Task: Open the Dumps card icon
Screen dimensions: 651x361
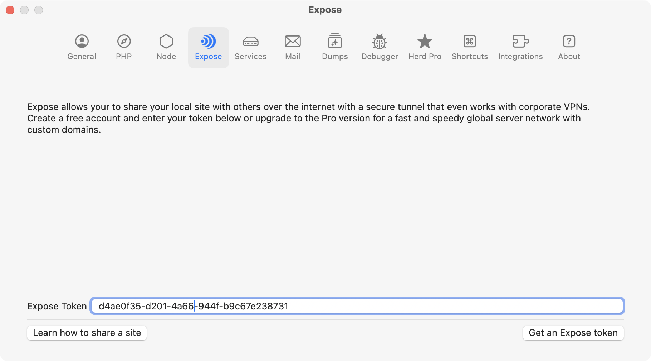Action: pos(334,41)
